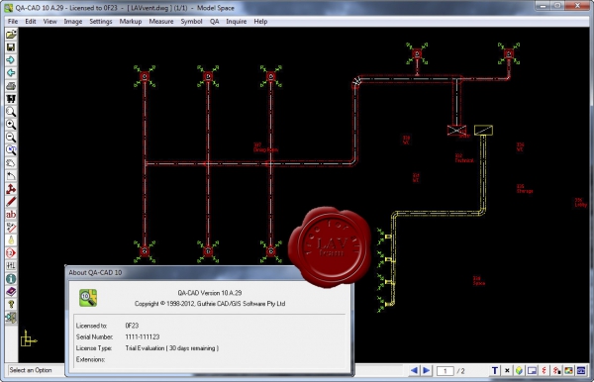Toggle the red squiggle with lock icon
Image resolution: width=594 pixels, height=382 pixels.
[556, 371]
